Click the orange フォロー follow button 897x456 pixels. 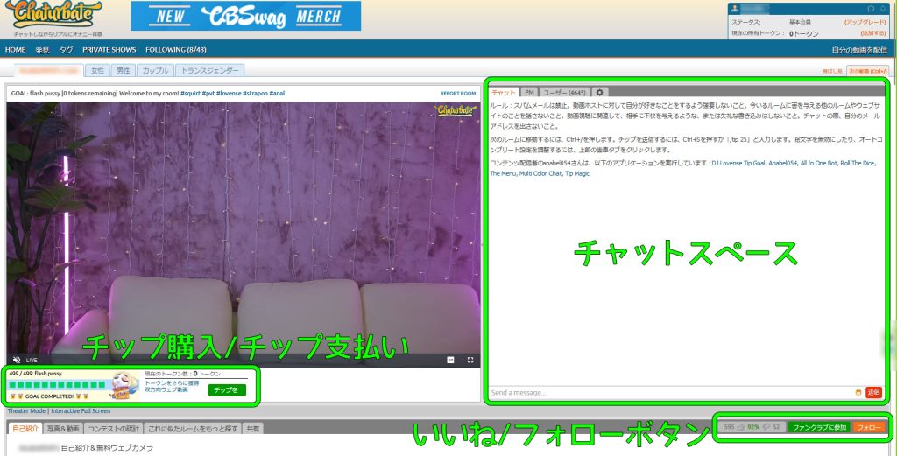869,427
